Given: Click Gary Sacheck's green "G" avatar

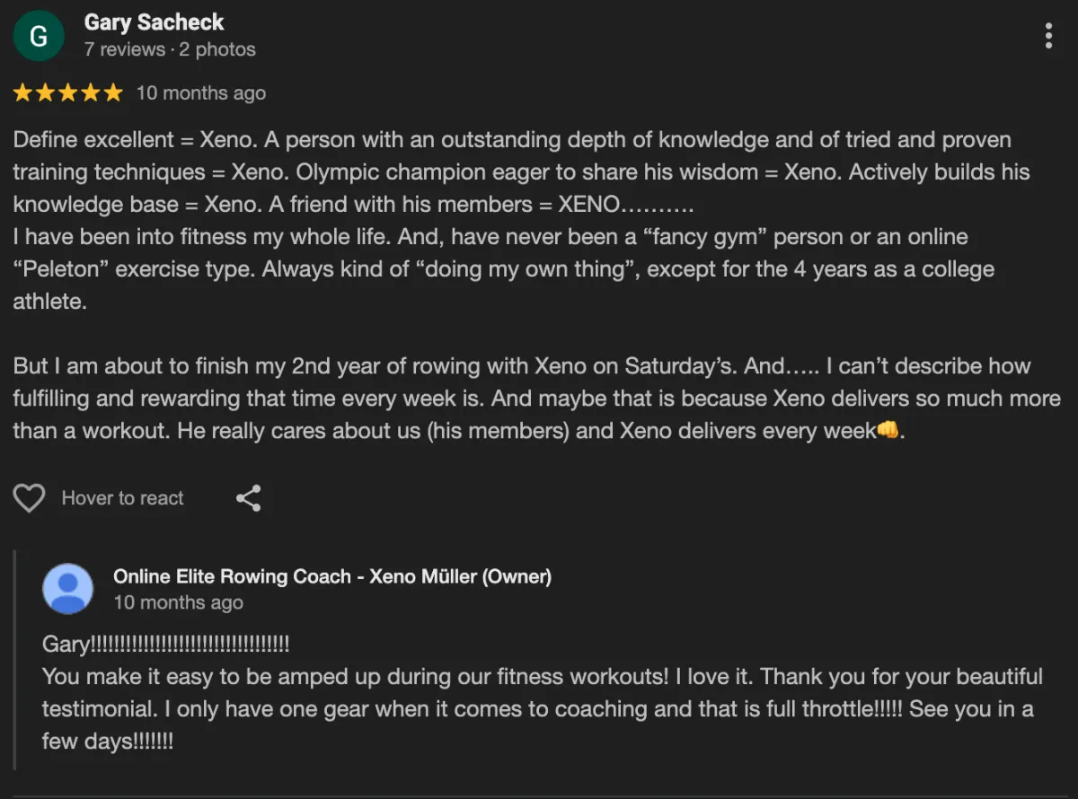Looking at the screenshot, I should point(39,36).
